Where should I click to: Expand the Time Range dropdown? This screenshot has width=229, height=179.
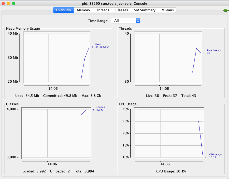[x=125, y=20]
